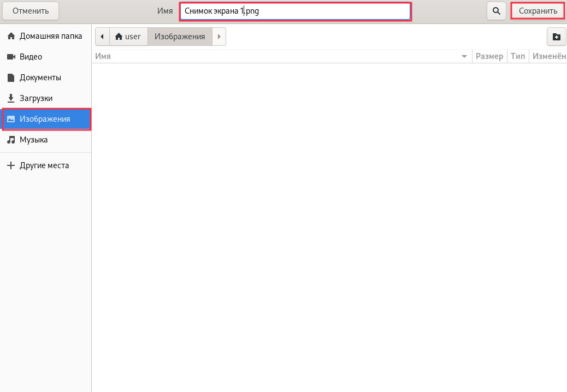The width and height of the screenshot is (567, 392).
Task: Jump to the user home path button
Action: (x=128, y=37)
